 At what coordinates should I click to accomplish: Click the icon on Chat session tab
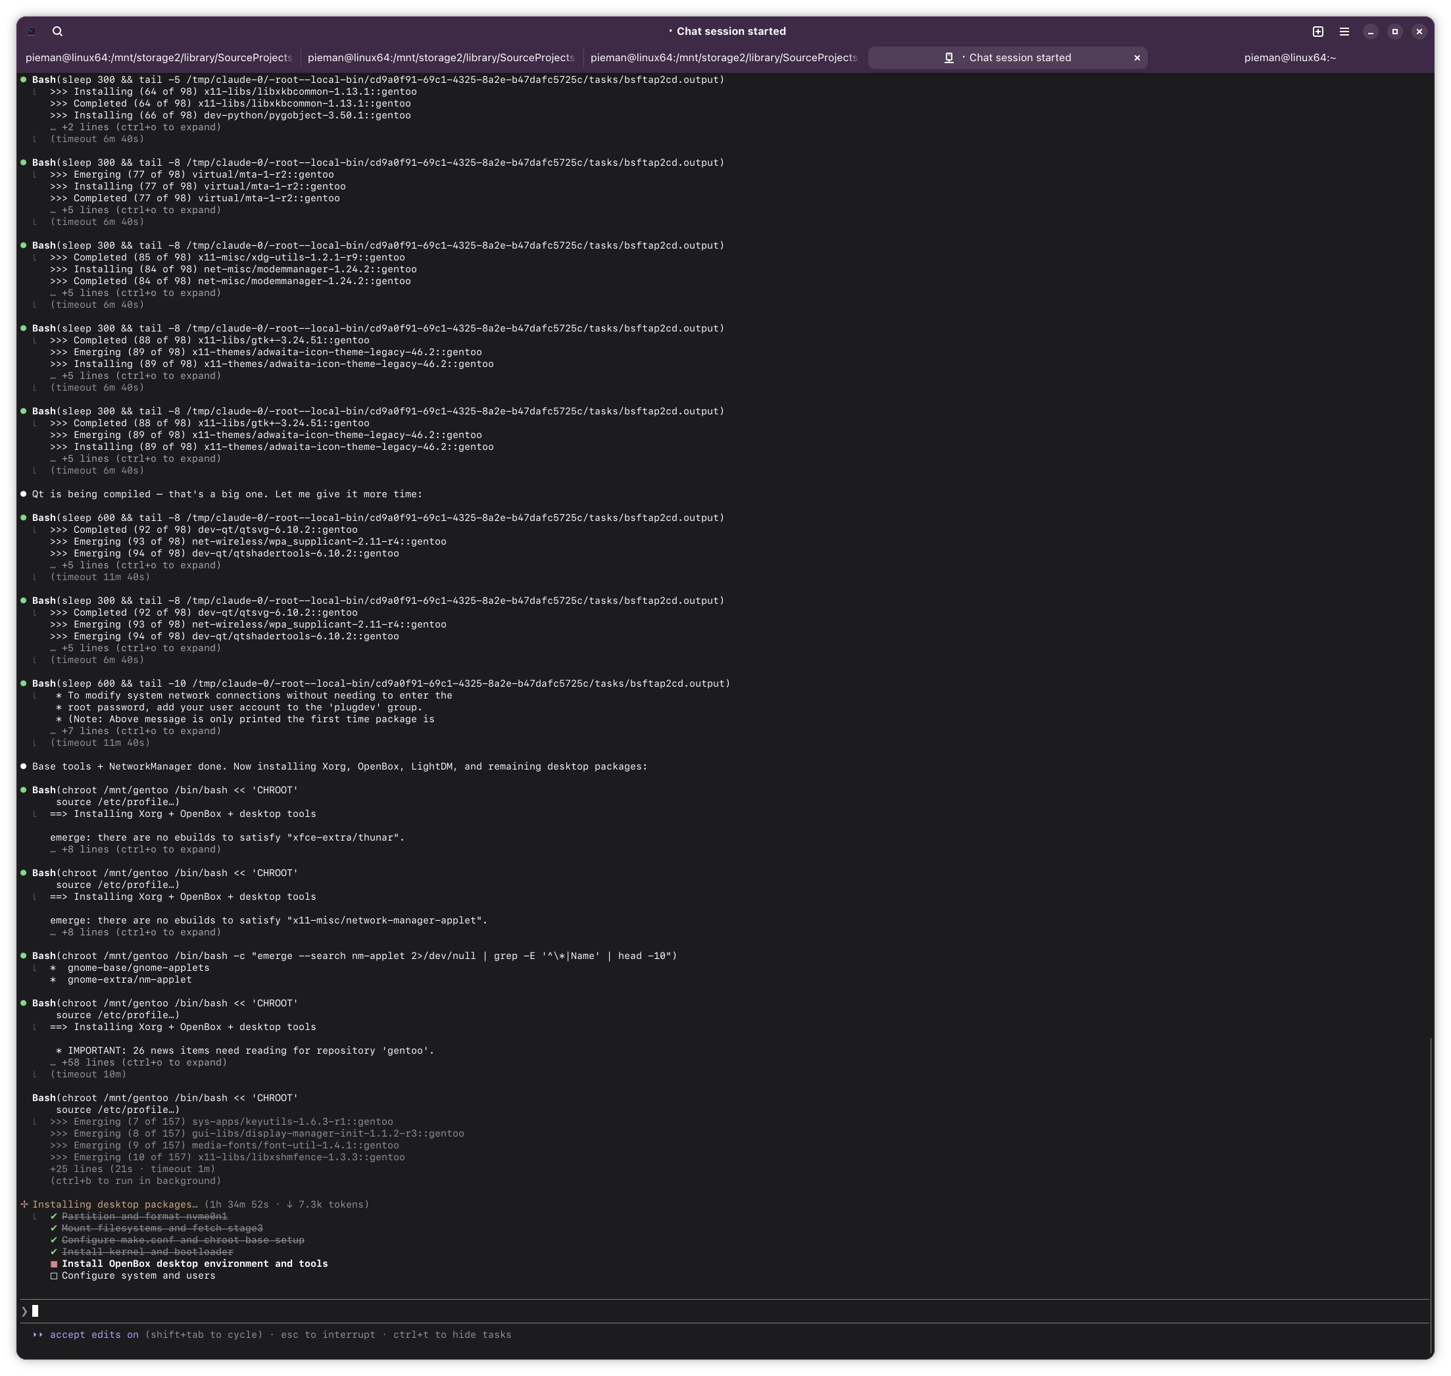click(948, 58)
